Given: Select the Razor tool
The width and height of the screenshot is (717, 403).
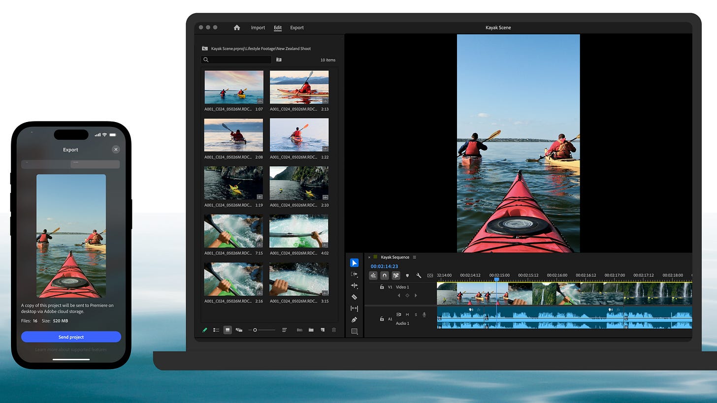Looking at the screenshot, I should (x=355, y=297).
